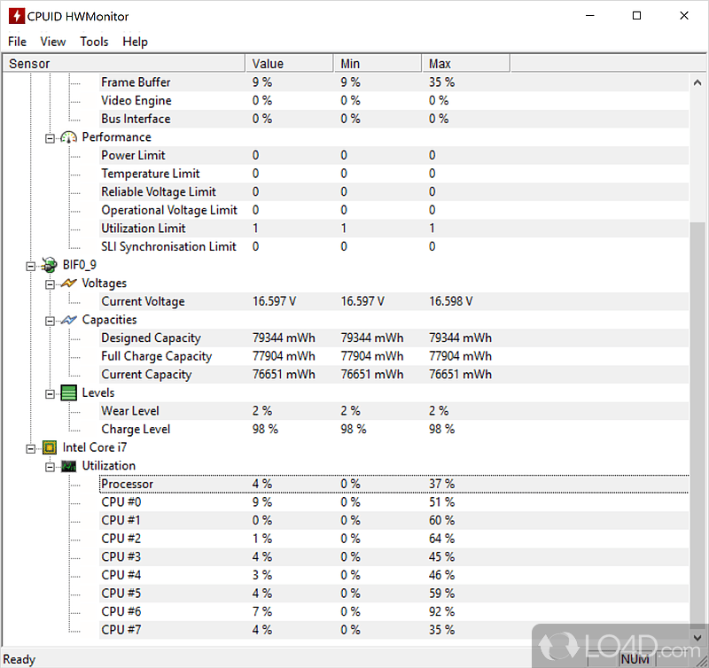The height and width of the screenshot is (668, 709).
Task: Close the HWMonitor window
Action: 684,16
